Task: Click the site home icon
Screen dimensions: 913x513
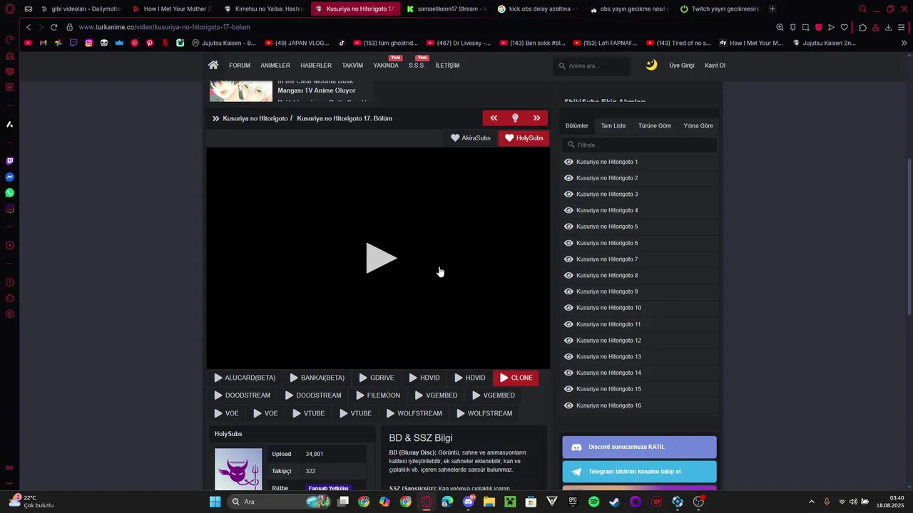Action: (213, 65)
